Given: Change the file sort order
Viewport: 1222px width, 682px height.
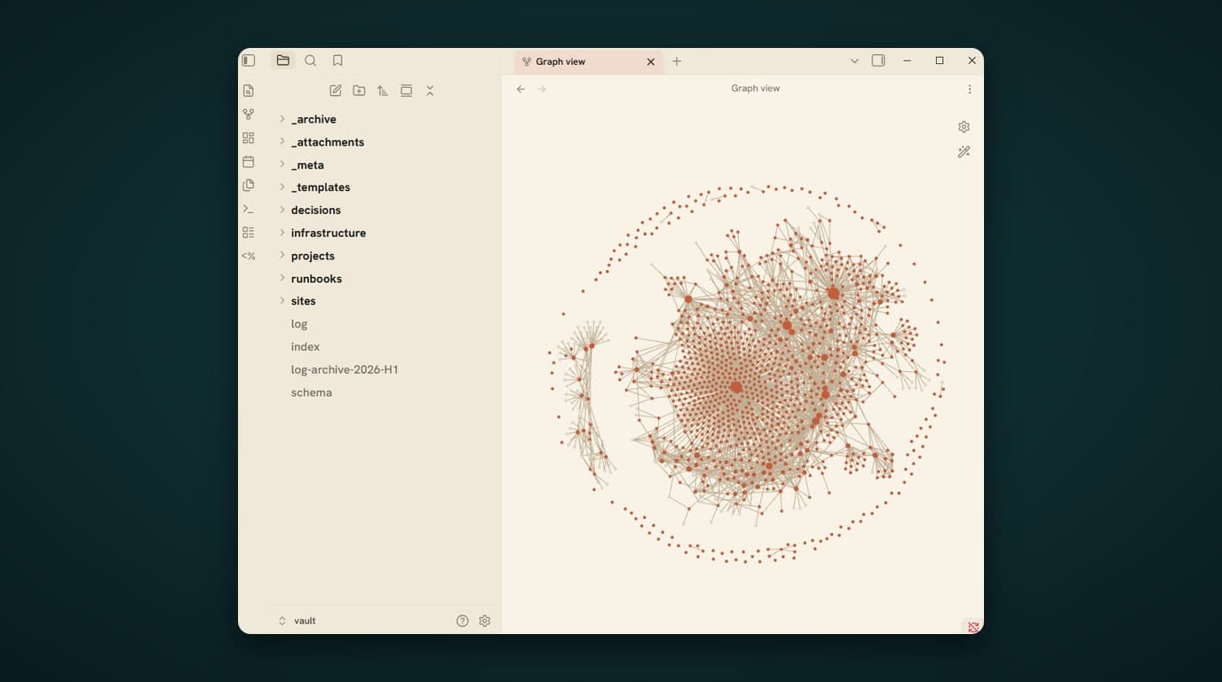Looking at the screenshot, I should click(383, 91).
